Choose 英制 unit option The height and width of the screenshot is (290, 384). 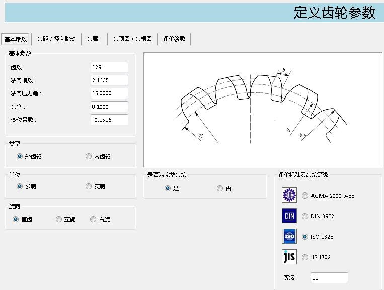(89, 186)
